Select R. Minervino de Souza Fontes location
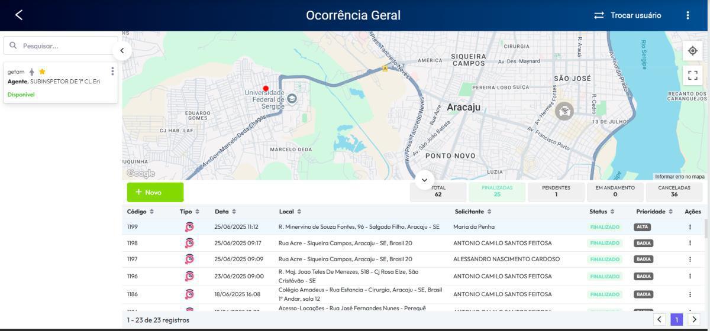Screen dimensions: 710x331 coord(359,226)
